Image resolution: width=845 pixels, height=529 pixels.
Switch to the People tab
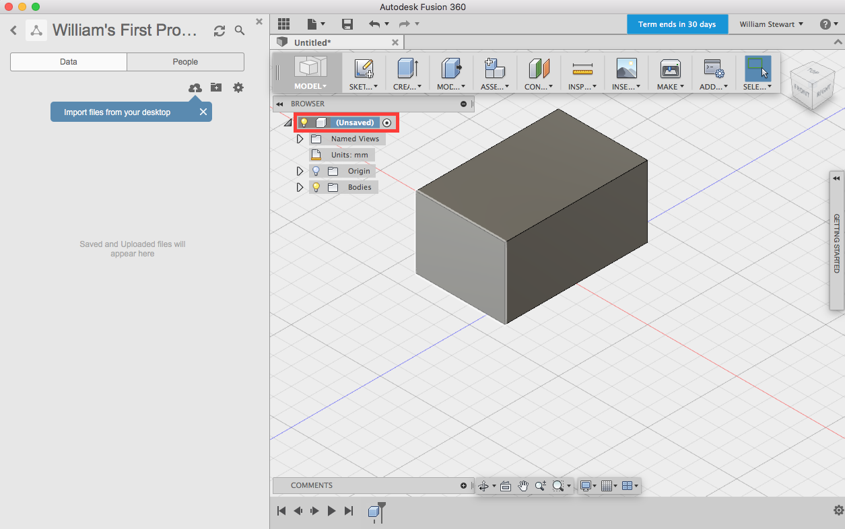coord(185,62)
